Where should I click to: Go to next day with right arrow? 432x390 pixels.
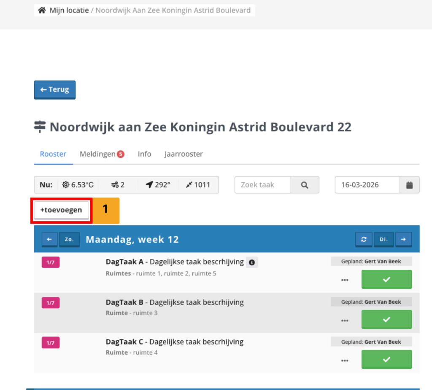click(403, 239)
